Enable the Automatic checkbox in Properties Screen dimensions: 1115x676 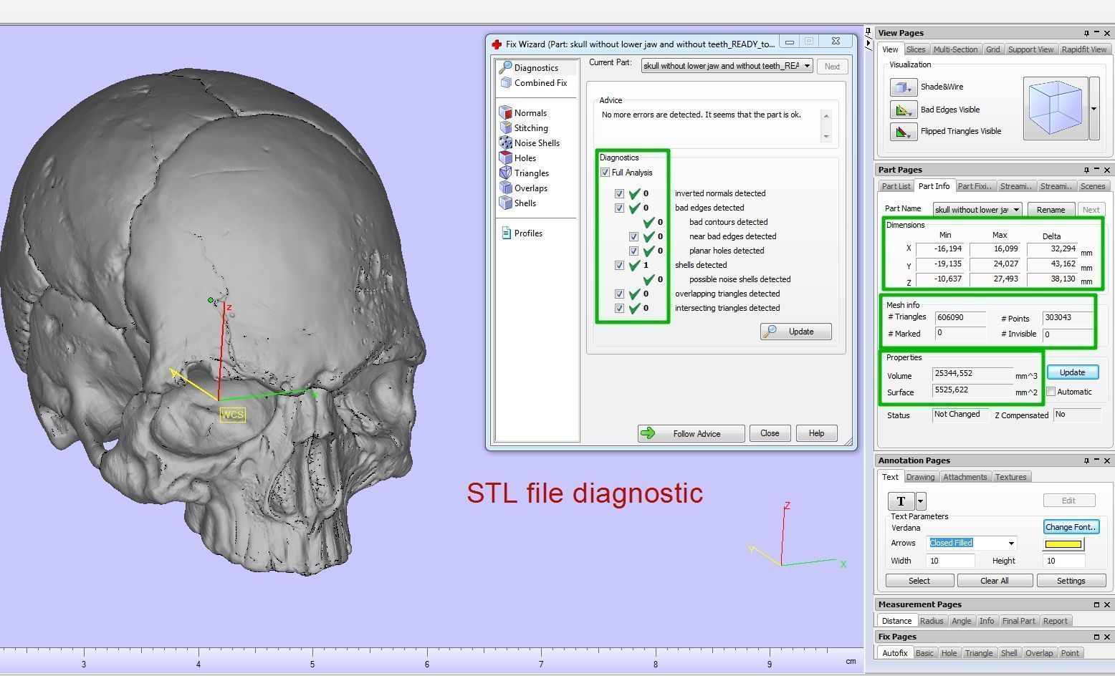click(1051, 392)
